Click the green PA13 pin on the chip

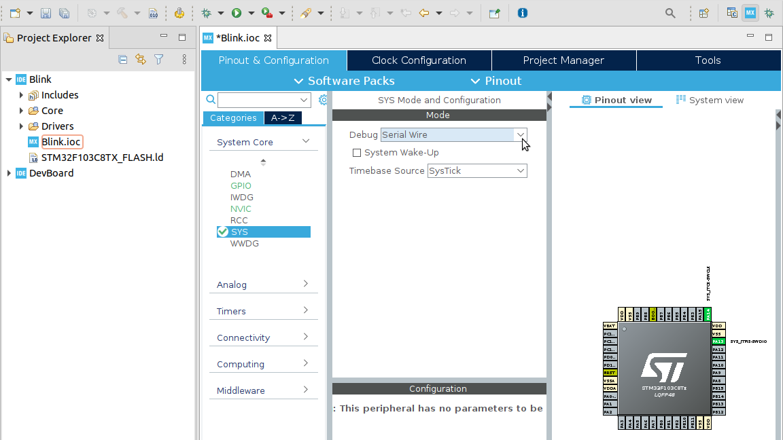pos(718,342)
